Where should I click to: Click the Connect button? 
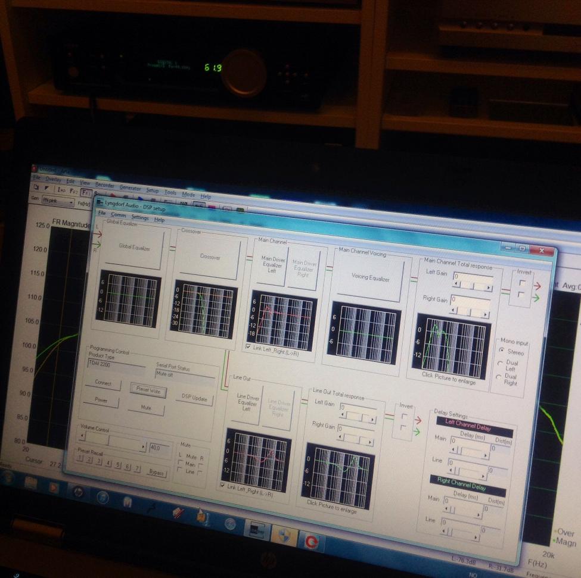pyautogui.click(x=102, y=383)
